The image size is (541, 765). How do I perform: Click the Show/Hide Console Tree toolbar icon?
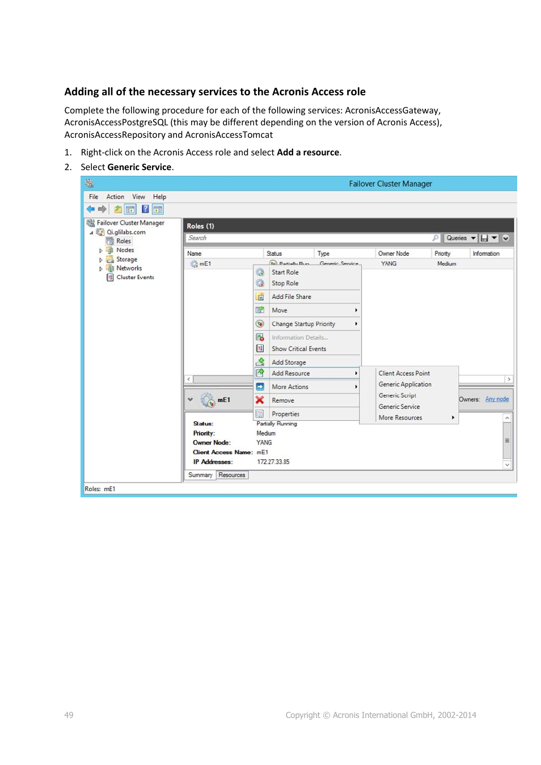click(x=130, y=209)
